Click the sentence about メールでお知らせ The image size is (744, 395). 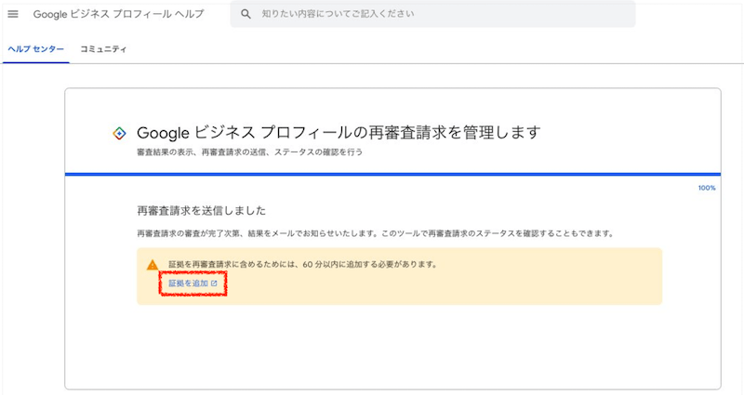coord(376,233)
